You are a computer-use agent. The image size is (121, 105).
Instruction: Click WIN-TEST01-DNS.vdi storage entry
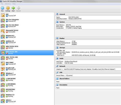83,55
